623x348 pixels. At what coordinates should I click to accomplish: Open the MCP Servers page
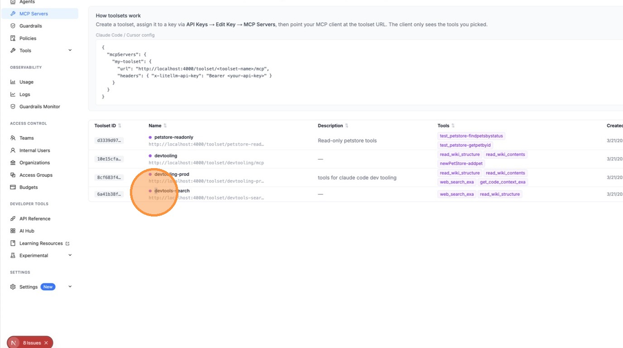(34, 14)
